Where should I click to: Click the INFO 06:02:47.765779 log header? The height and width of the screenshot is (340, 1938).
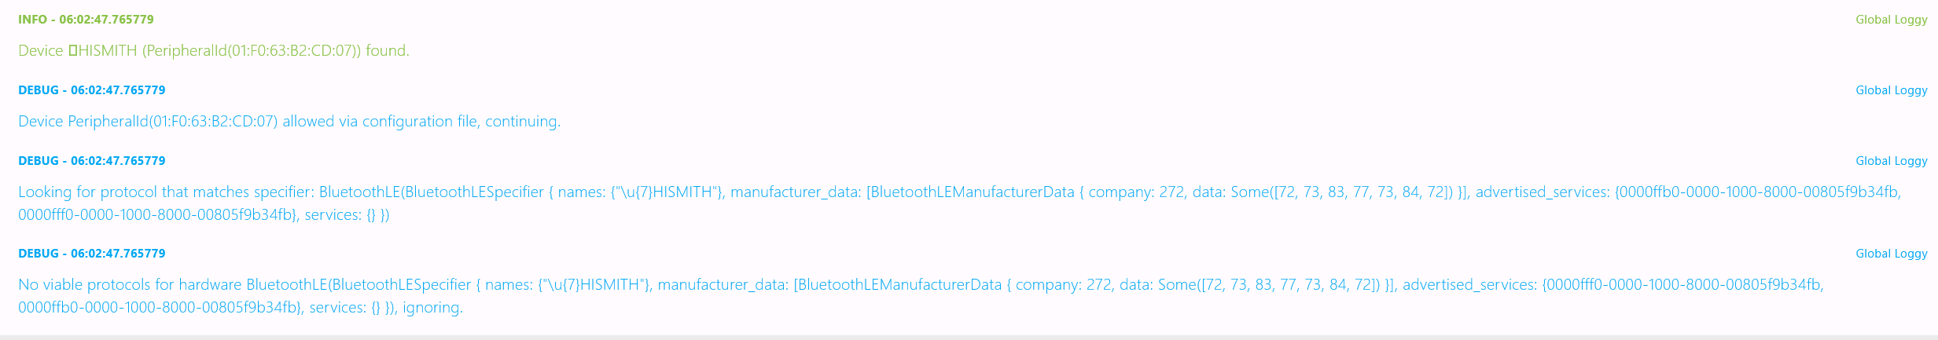click(x=86, y=20)
